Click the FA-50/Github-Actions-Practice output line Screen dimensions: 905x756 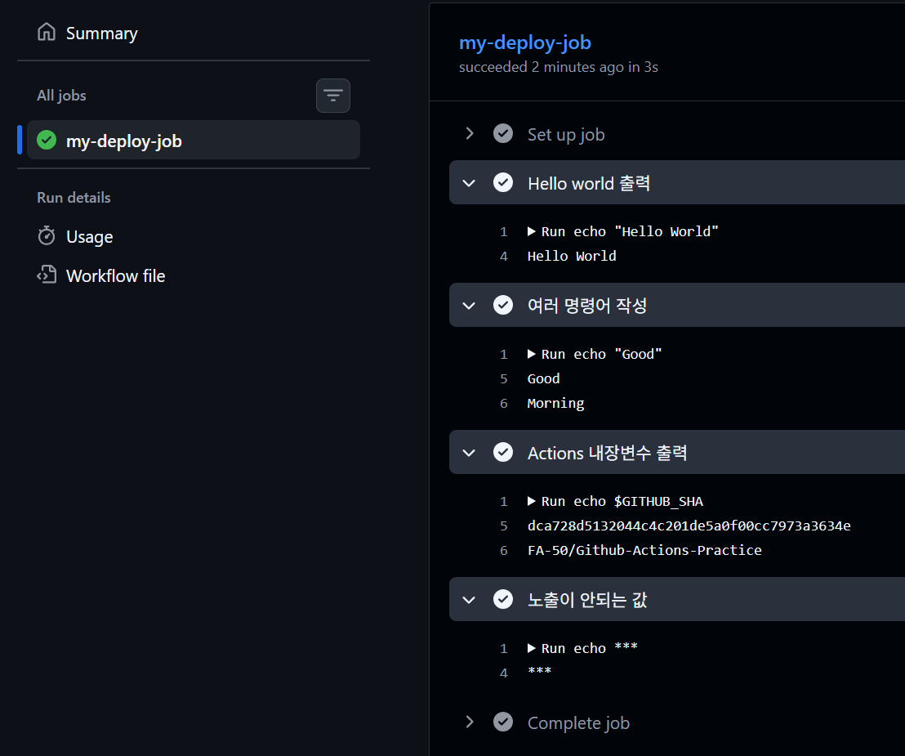click(644, 550)
